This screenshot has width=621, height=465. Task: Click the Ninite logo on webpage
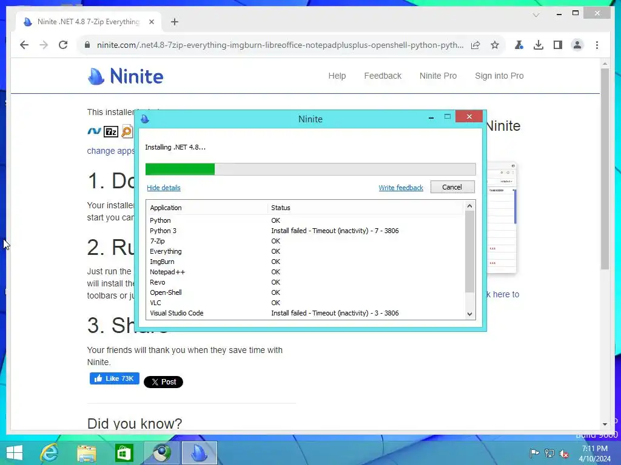point(125,76)
